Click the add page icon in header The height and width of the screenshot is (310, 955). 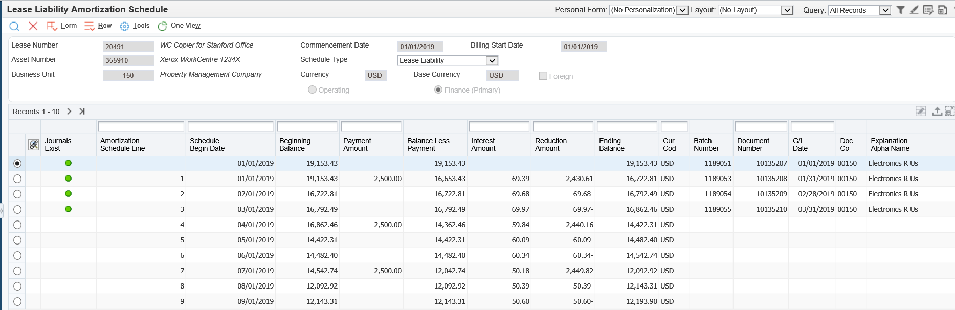click(x=942, y=10)
